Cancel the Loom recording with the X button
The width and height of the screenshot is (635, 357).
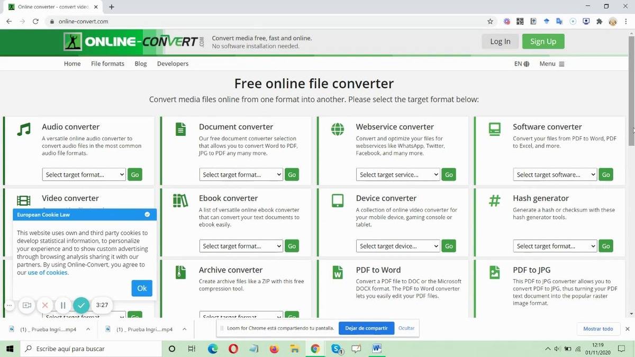45,305
